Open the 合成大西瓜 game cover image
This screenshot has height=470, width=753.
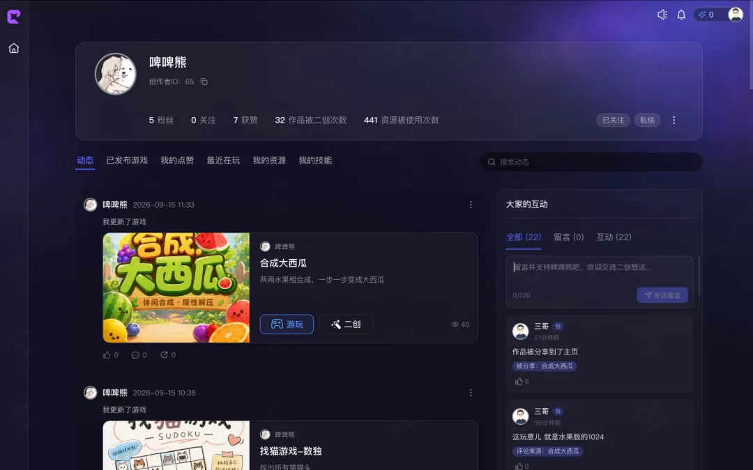pos(176,288)
